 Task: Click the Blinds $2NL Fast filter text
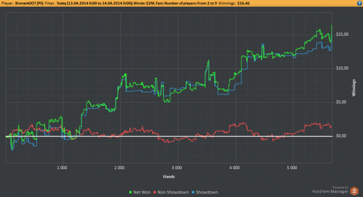(148, 3)
